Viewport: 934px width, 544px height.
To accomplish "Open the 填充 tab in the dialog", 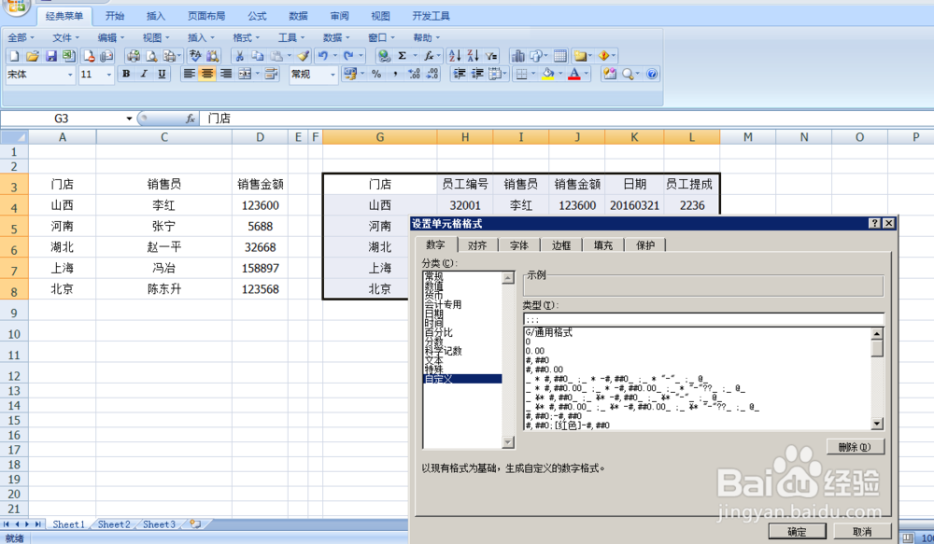I will point(602,245).
